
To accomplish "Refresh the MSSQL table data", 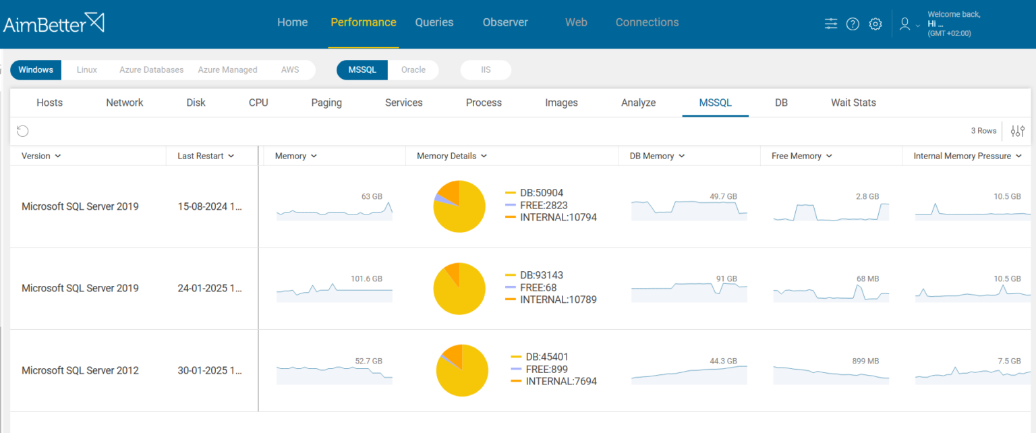I will point(22,130).
